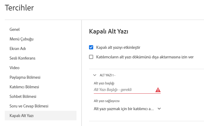Open Paylaşma Bölmesi preferences

click(25, 77)
